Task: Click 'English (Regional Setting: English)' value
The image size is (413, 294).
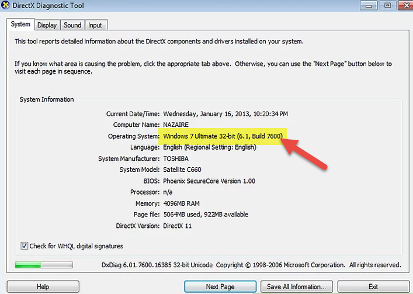Action: pyautogui.click(x=210, y=147)
